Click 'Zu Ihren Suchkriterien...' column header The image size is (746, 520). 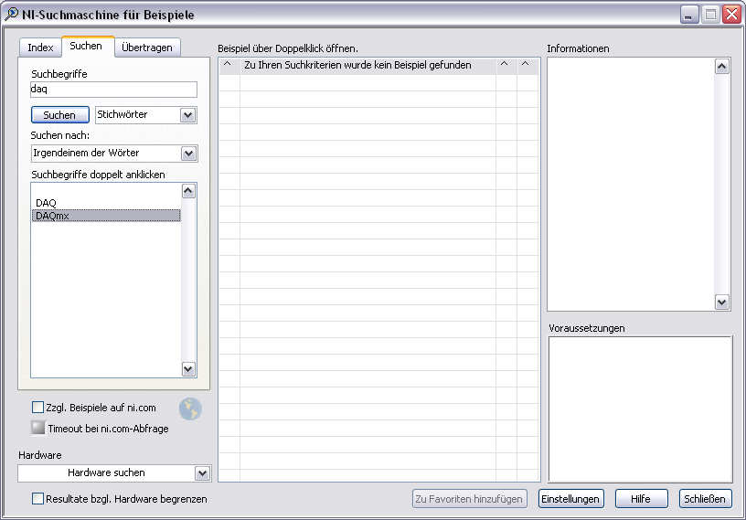[x=368, y=65]
